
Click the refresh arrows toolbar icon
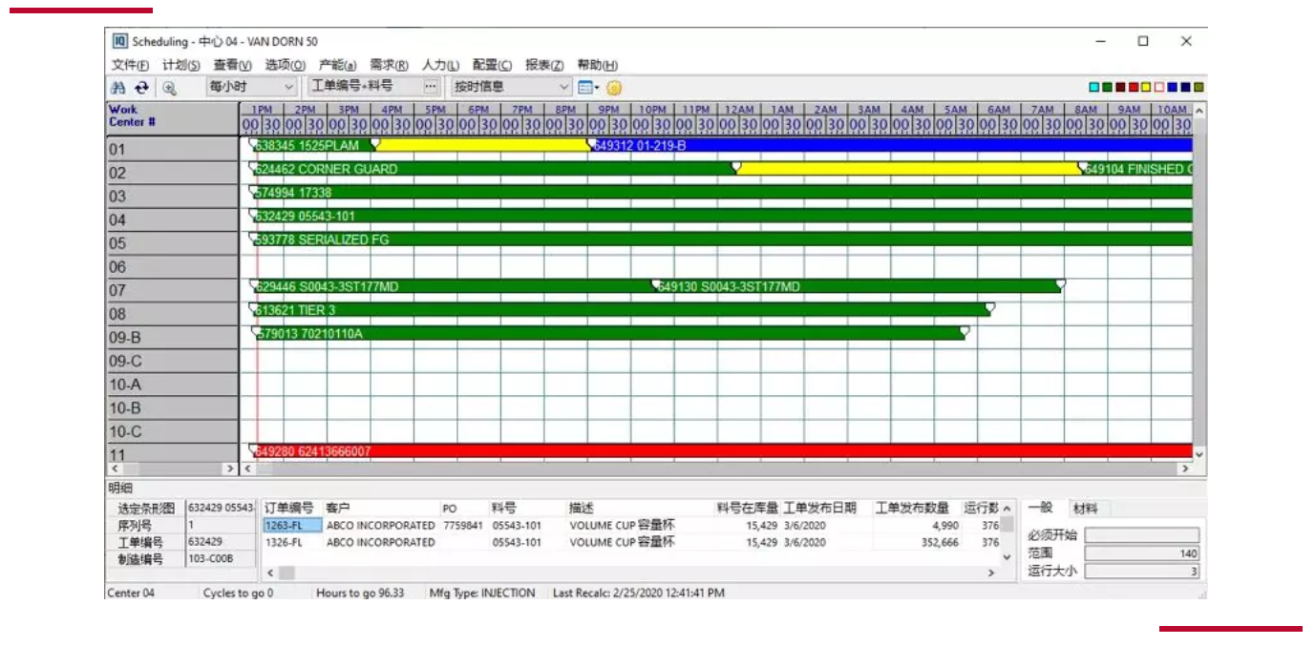pos(141,88)
